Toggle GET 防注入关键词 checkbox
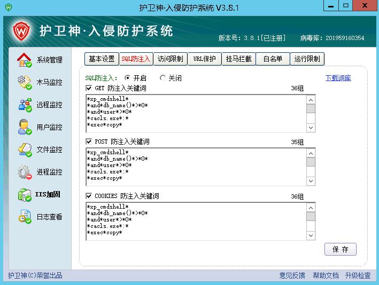Screen dimensions: 379x285 click(x=89, y=88)
